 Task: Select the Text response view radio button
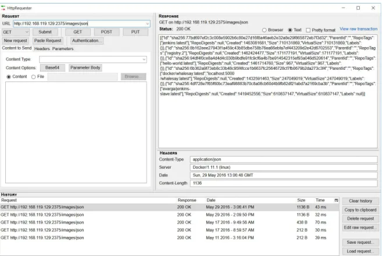[x=290, y=30]
